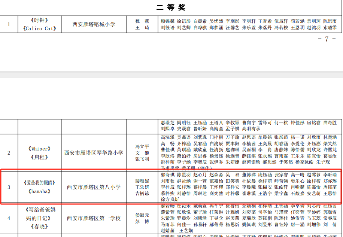Select the student name 马雨菲

pyautogui.click(x=167, y=224)
